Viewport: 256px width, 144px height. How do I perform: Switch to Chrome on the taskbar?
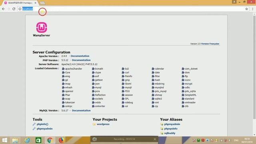pyautogui.click(x=50, y=140)
